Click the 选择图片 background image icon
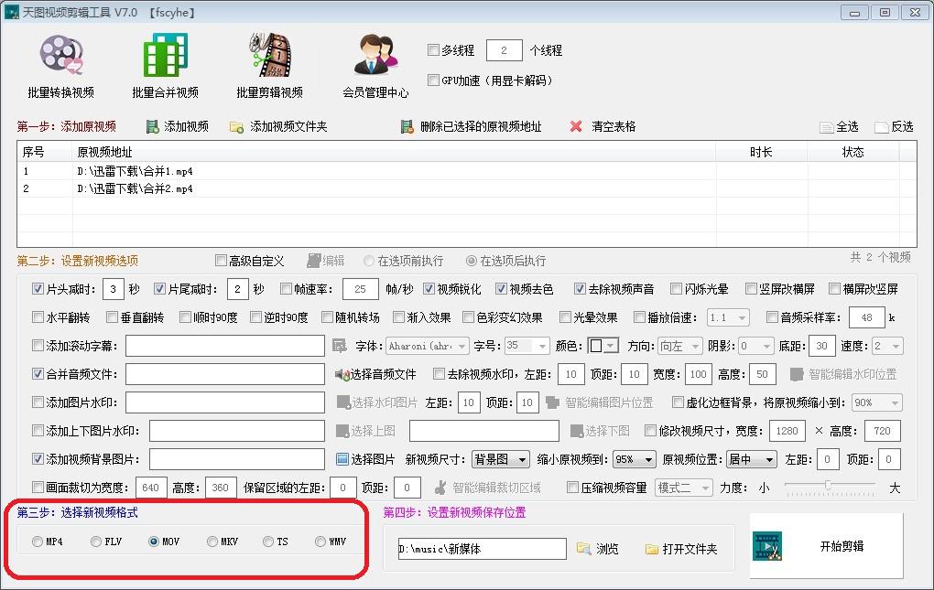Screen dimensions: 934x590 (x=342, y=459)
